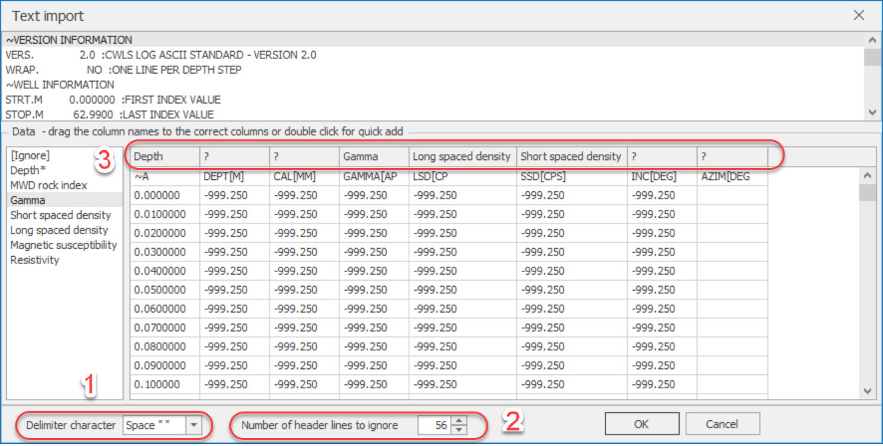Click the ? header above DEPT[M]
Image resolution: width=883 pixels, height=446 pixels.
(235, 157)
